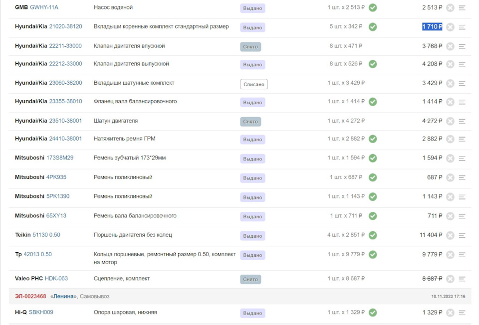The width and height of the screenshot is (479, 325).
Task: Click the «Ленина» pickup location link
Action: [x=63, y=296]
